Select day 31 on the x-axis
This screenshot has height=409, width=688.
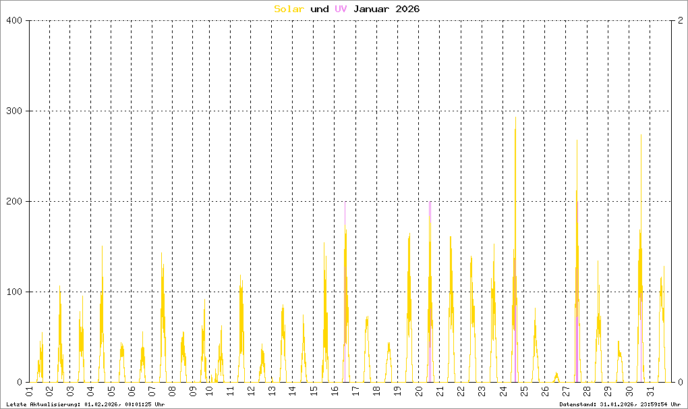650,391
